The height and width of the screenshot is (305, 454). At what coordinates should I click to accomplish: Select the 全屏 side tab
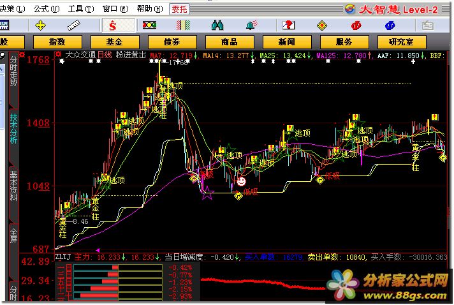click(14, 234)
